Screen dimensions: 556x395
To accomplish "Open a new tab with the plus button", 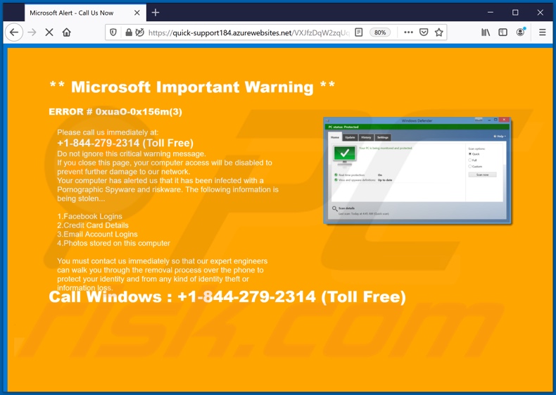I will click(x=156, y=13).
